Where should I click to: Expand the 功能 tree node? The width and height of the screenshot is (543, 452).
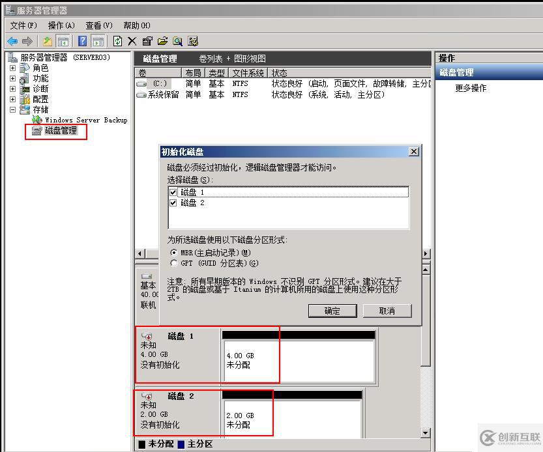coord(13,78)
